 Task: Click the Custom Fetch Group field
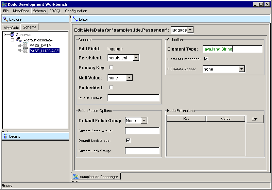(x=142, y=131)
